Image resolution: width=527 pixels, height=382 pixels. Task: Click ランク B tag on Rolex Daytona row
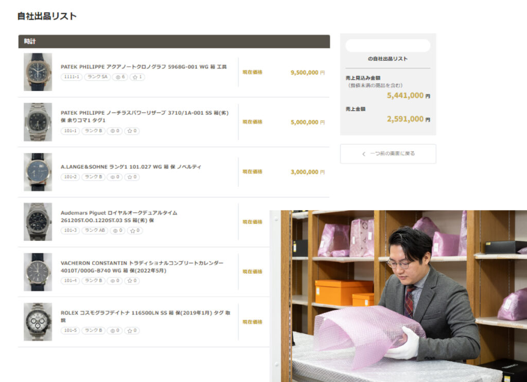click(93, 331)
